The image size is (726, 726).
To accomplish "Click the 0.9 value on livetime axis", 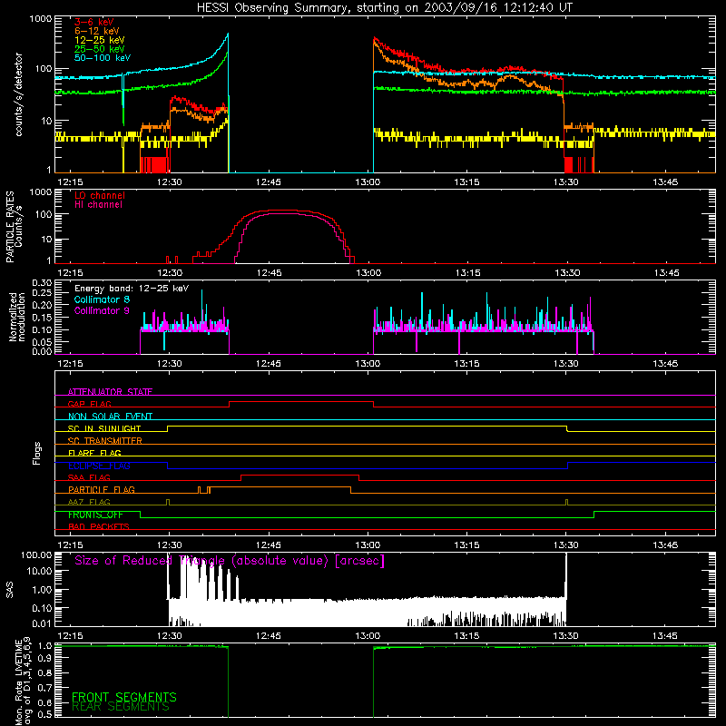I will [x=44, y=660].
